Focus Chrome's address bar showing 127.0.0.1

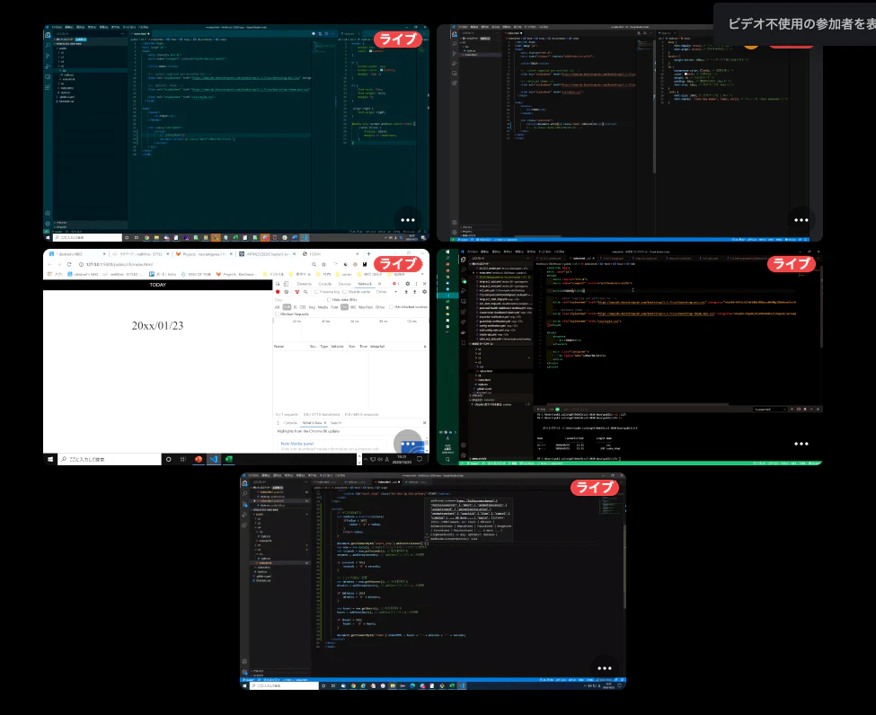(x=193, y=264)
